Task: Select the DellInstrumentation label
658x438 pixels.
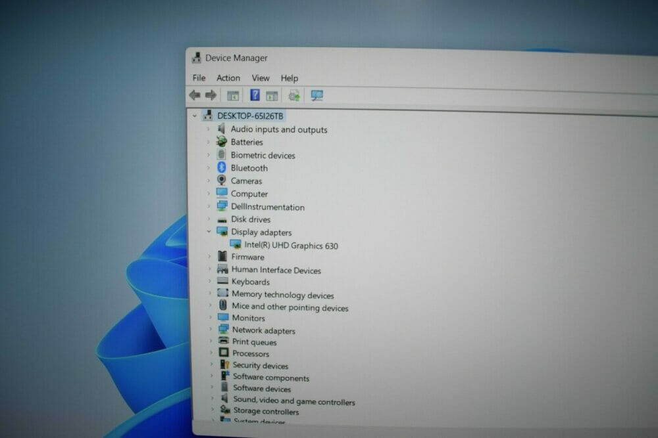Action: [x=268, y=207]
